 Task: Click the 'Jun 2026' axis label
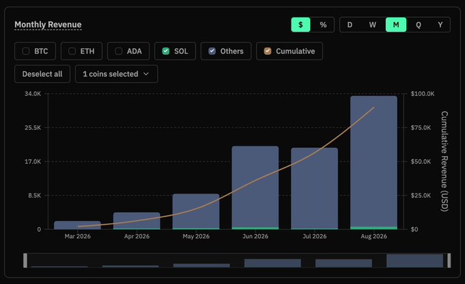point(255,236)
